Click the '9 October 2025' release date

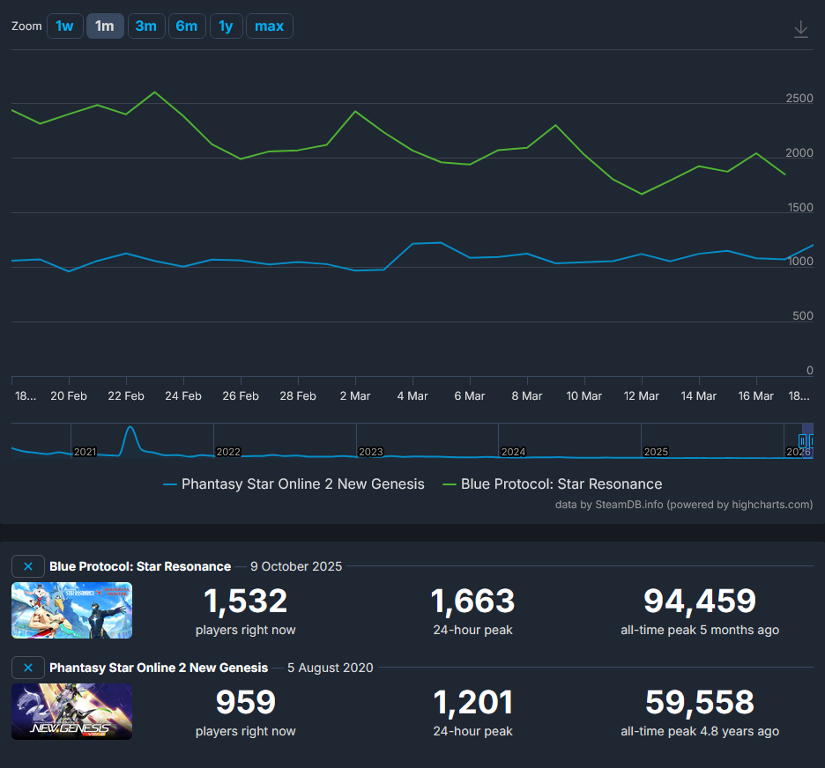[x=296, y=566]
